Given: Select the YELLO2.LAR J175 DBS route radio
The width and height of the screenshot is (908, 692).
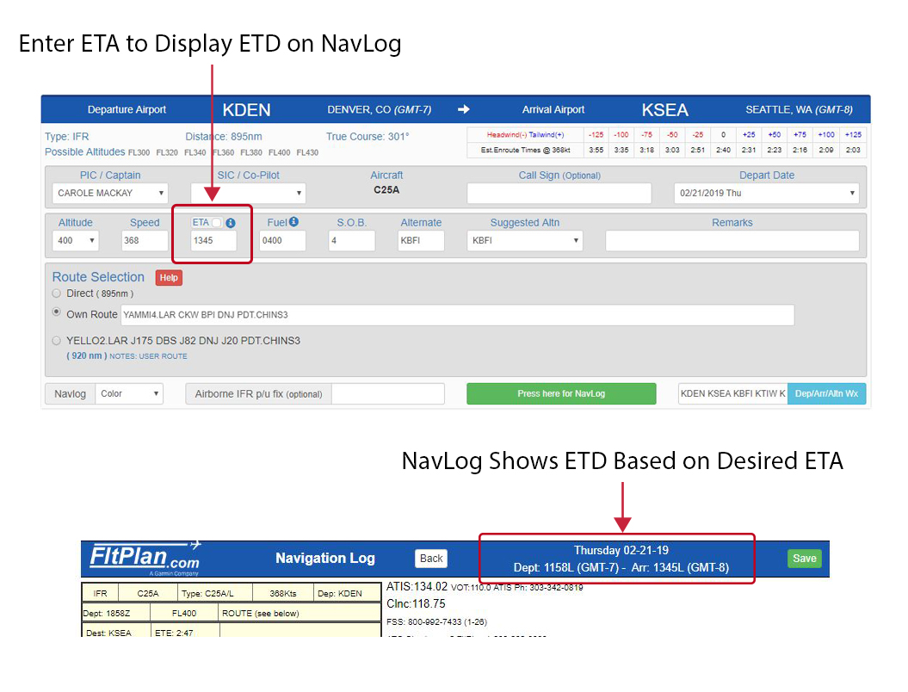Looking at the screenshot, I should 56,341.
